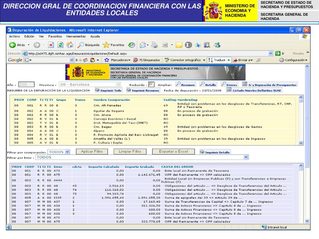319x239 pixels.
Task: Toggle the Reducido checkbox
Action: tap(151, 84)
